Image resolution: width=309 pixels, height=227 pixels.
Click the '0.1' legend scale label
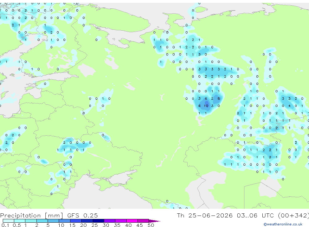(x=5, y=225)
